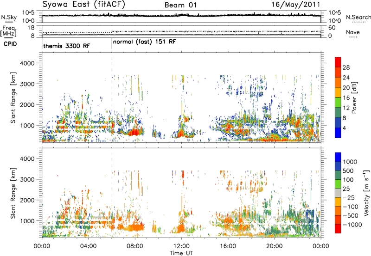This screenshot has height=256, width=371.
Task: Click the '60' label on the Nave axis
Action: (332, 28)
